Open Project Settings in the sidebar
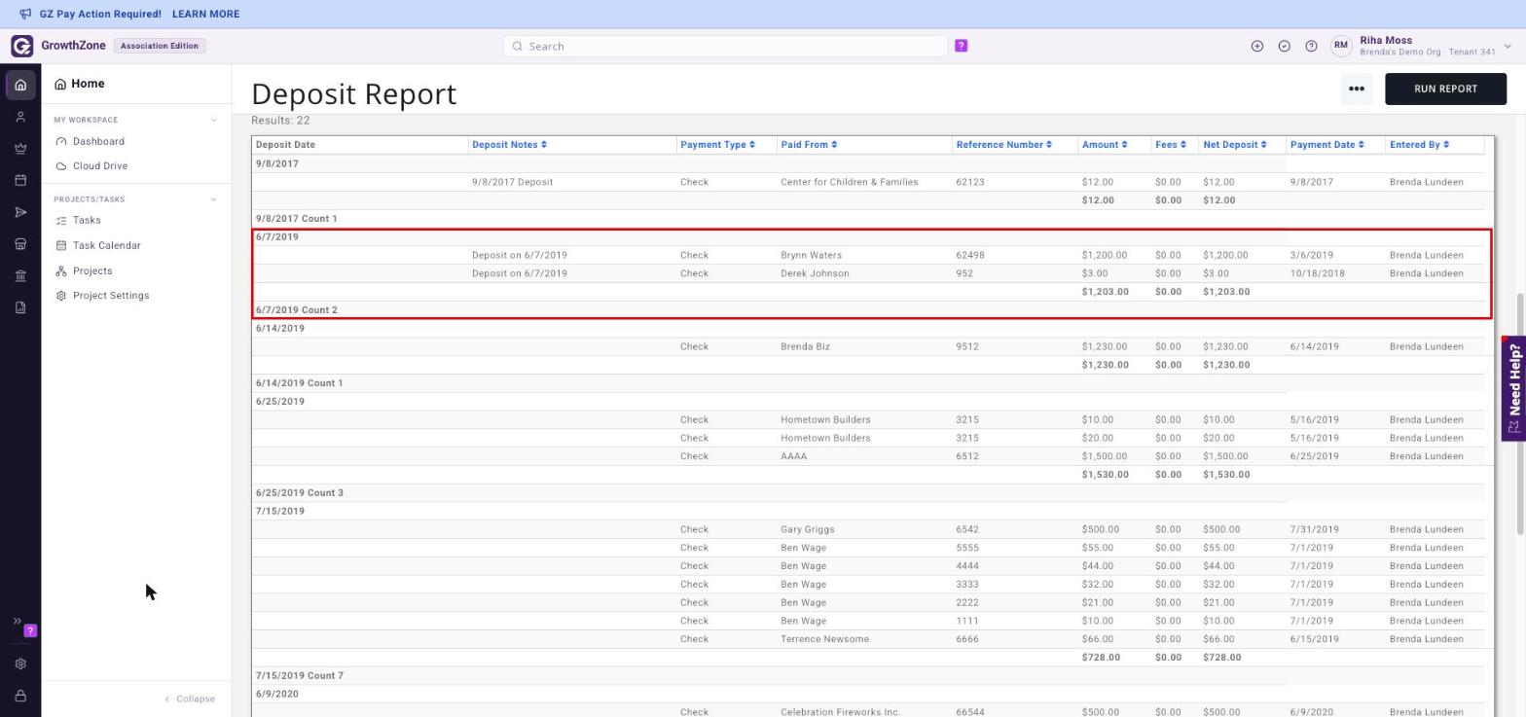Screen dimensions: 1526x717 pos(111,296)
